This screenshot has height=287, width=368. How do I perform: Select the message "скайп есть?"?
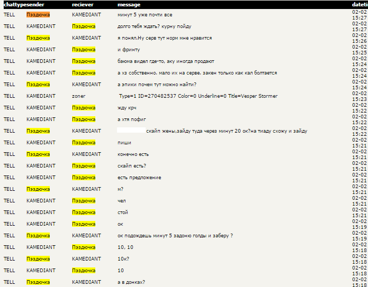(131, 166)
